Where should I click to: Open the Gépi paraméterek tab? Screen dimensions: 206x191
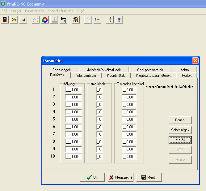click(150, 70)
